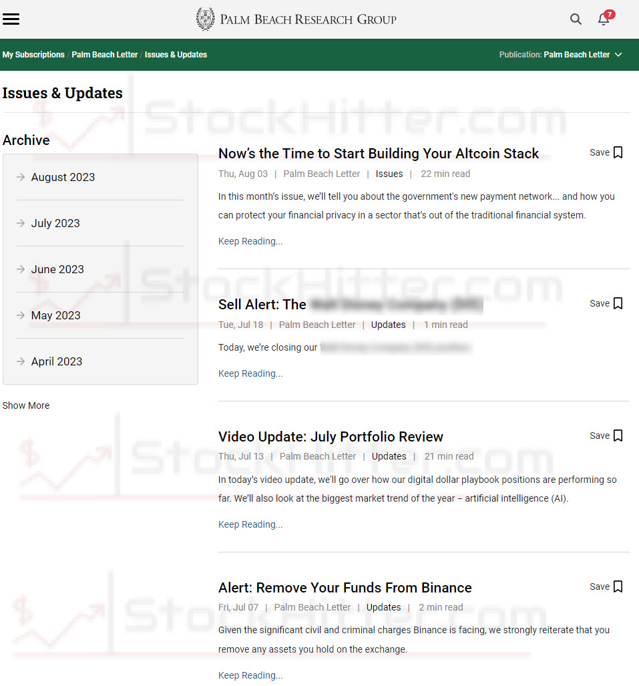This screenshot has height=686, width=639.
Task: Select April 2023 from the archive
Action: click(x=57, y=361)
